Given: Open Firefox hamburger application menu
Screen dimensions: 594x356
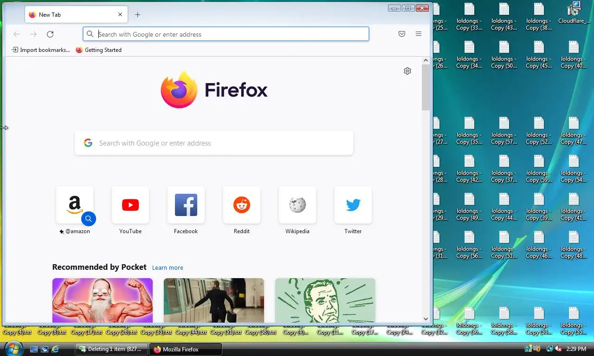Looking at the screenshot, I should click(x=419, y=34).
